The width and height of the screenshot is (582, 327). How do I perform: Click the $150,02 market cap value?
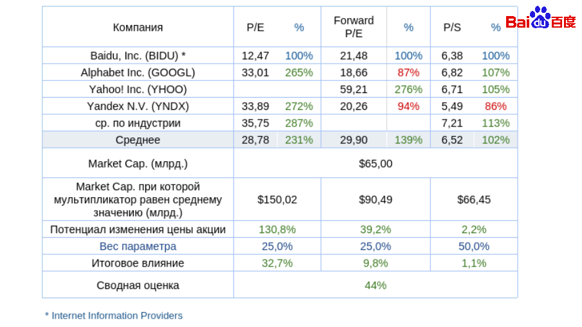tap(277, 199)
